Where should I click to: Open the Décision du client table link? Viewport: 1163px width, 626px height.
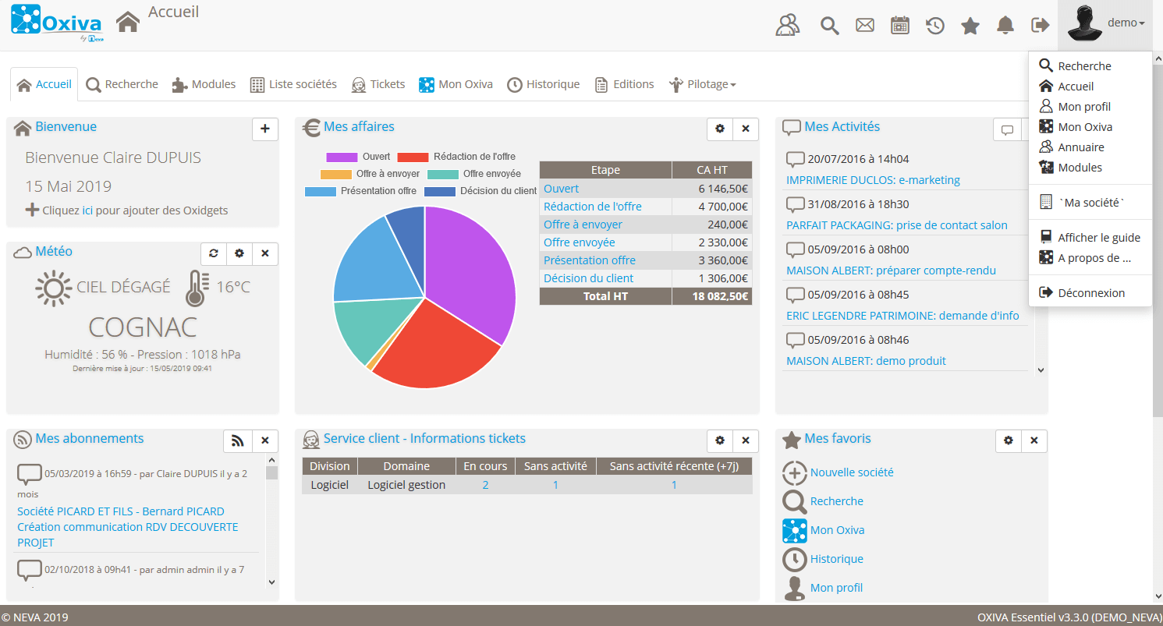coord(588,278)
